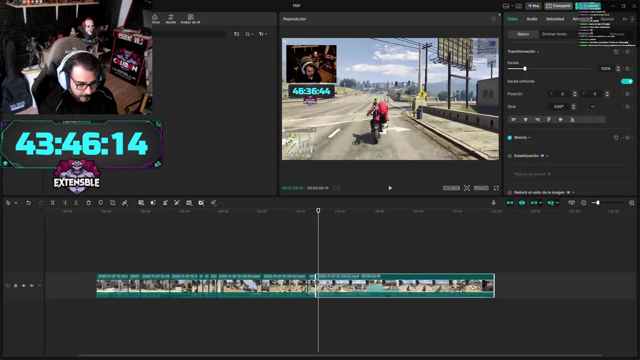
Task: Select the crop tool in the timeline toolbar
Action: click(112, 202)
